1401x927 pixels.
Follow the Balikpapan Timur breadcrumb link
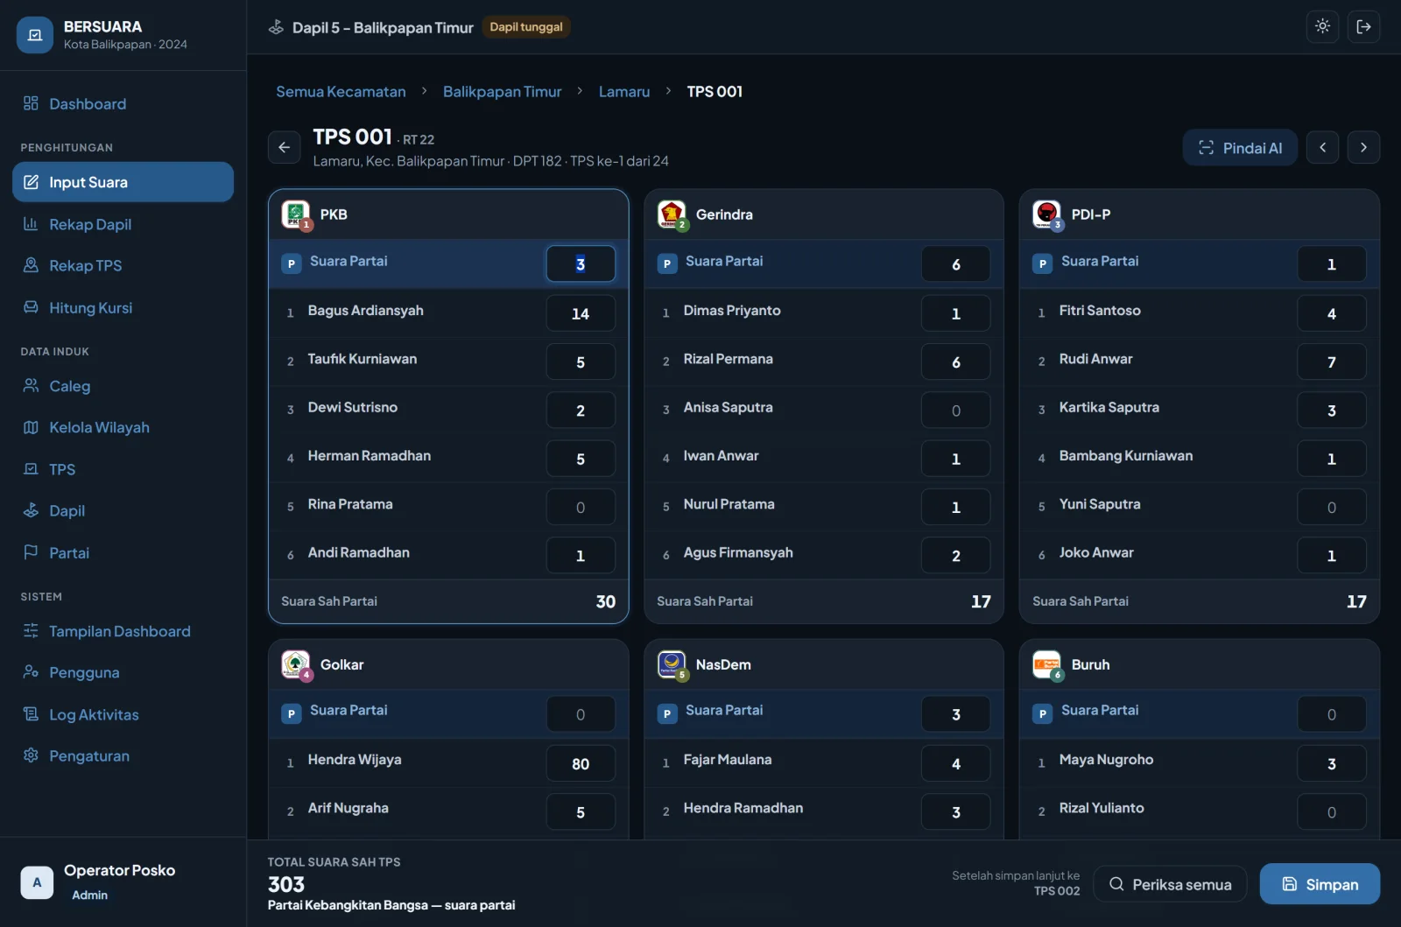pos(502,91)
